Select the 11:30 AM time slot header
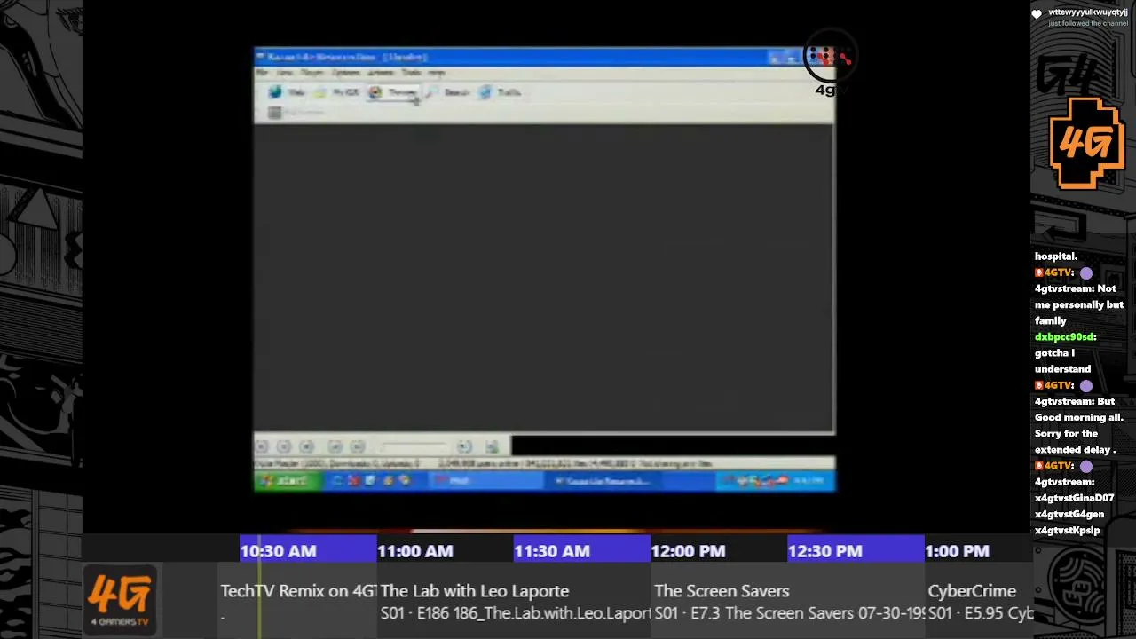 pyautogui.click(x=581, y=551)
